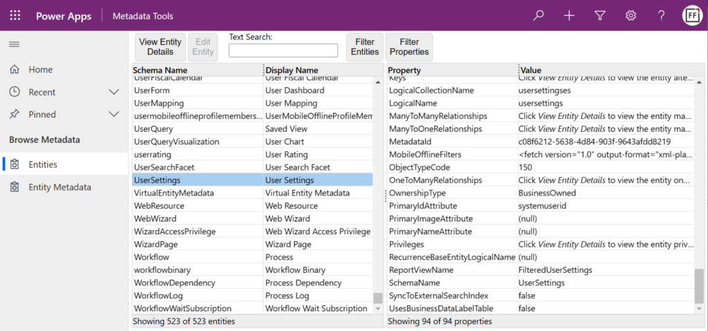708x331 pixels.
Task: Select the workflowbinary entity row
Action: 252,270
